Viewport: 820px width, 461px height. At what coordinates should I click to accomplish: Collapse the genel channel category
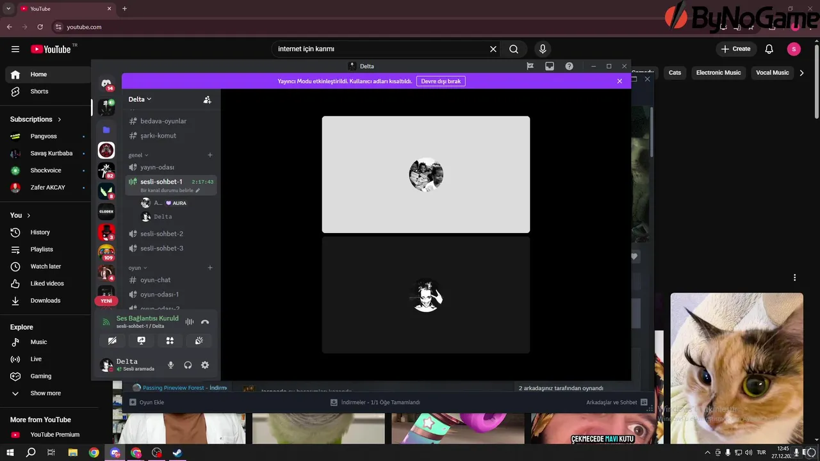138,155
